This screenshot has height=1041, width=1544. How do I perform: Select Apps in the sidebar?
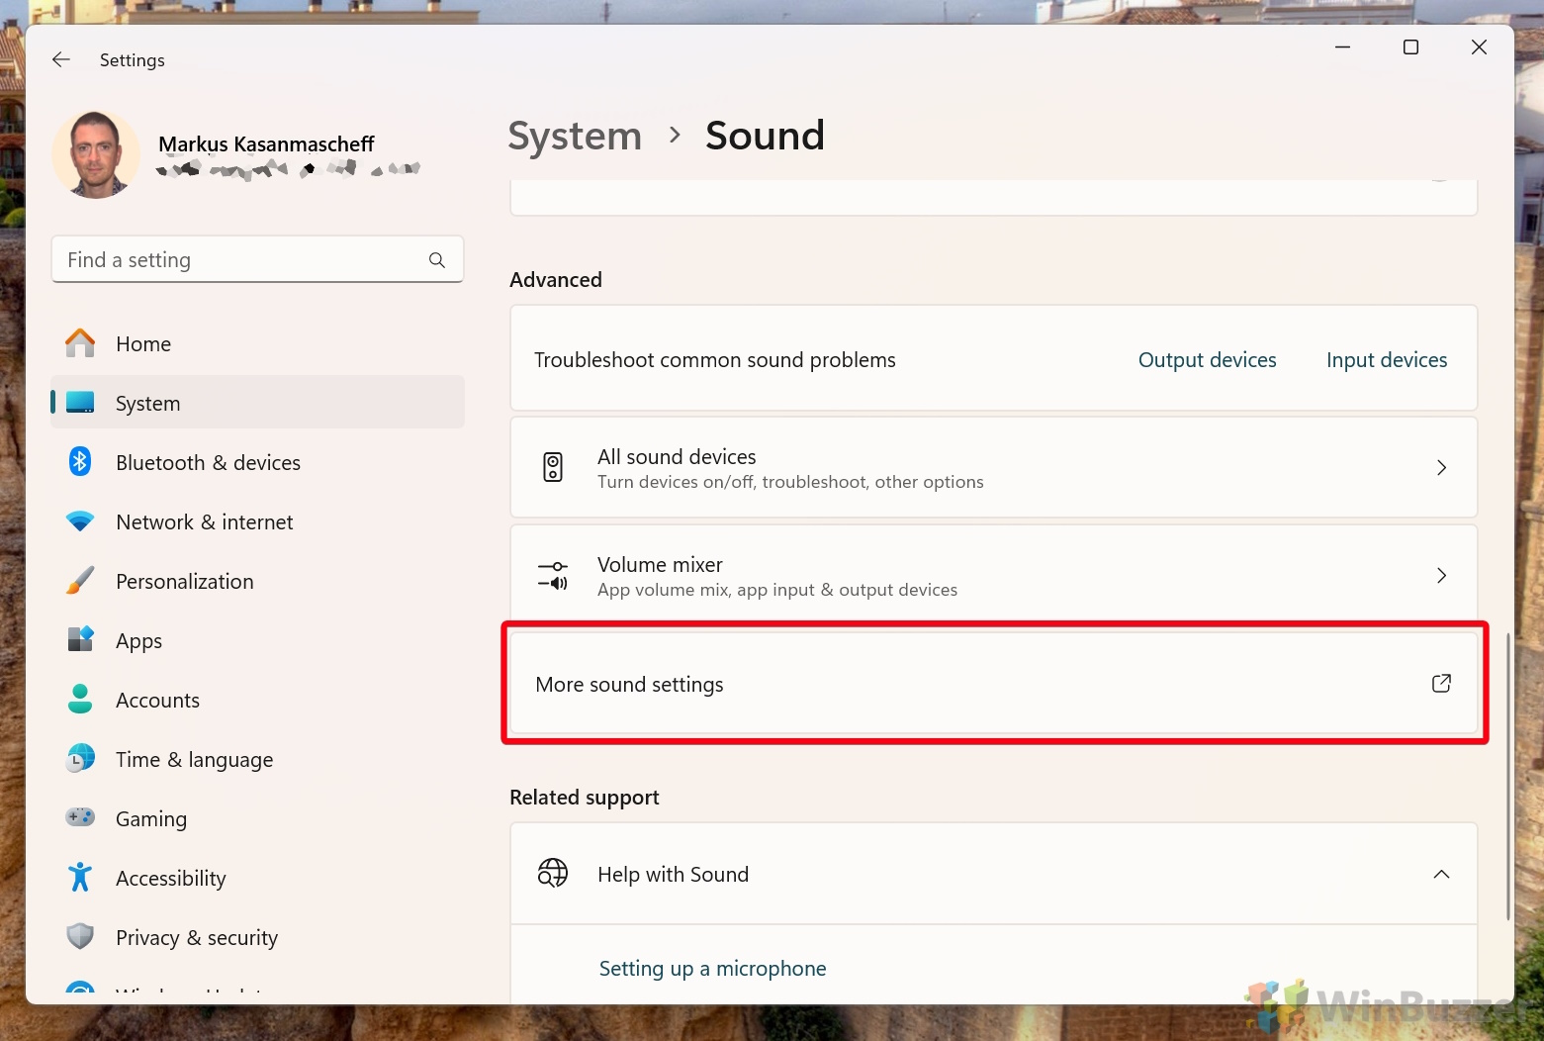click(138, 641)
